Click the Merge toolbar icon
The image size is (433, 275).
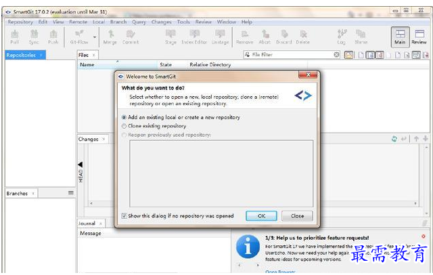point(110,37)
